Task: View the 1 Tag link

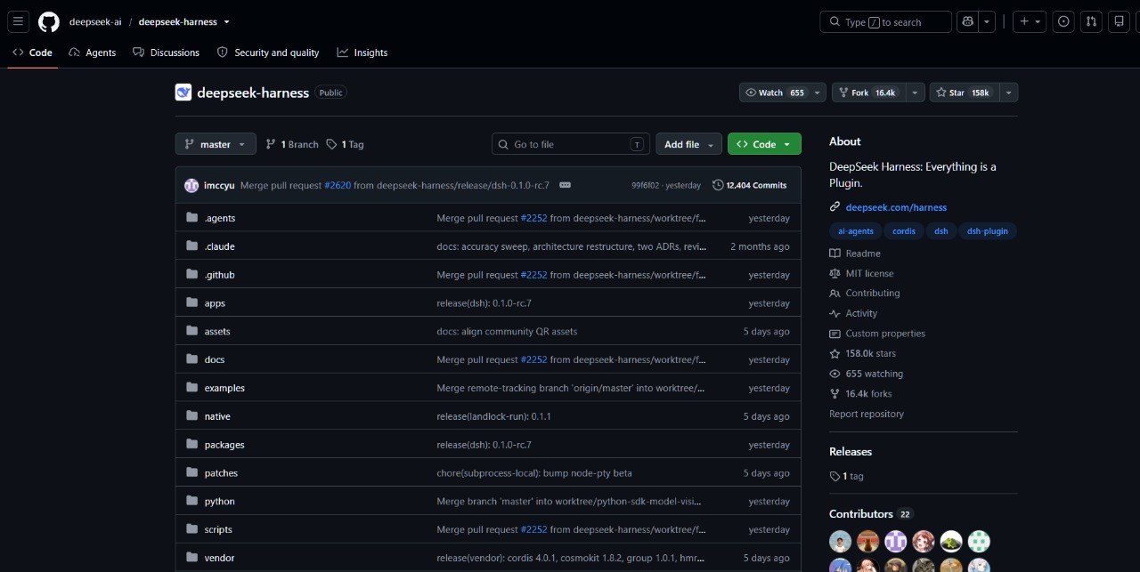Action: tap(345, 144)
